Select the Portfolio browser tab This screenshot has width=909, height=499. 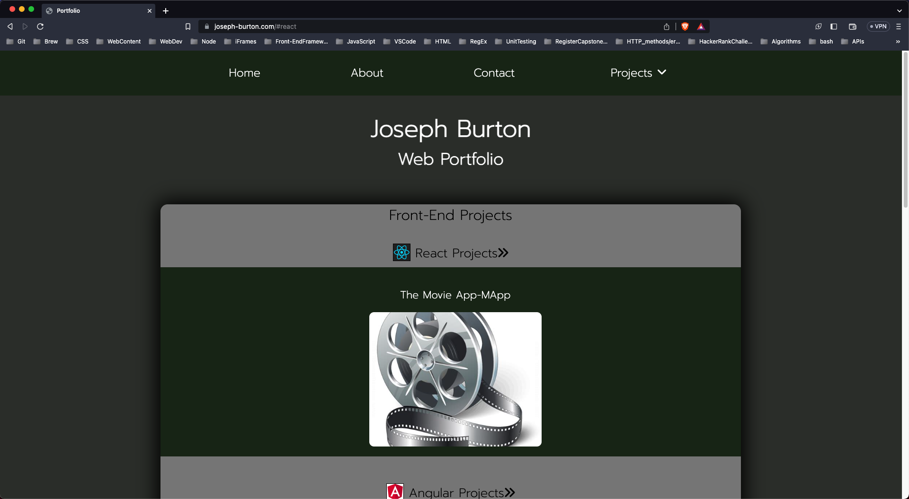coord(98,11)
